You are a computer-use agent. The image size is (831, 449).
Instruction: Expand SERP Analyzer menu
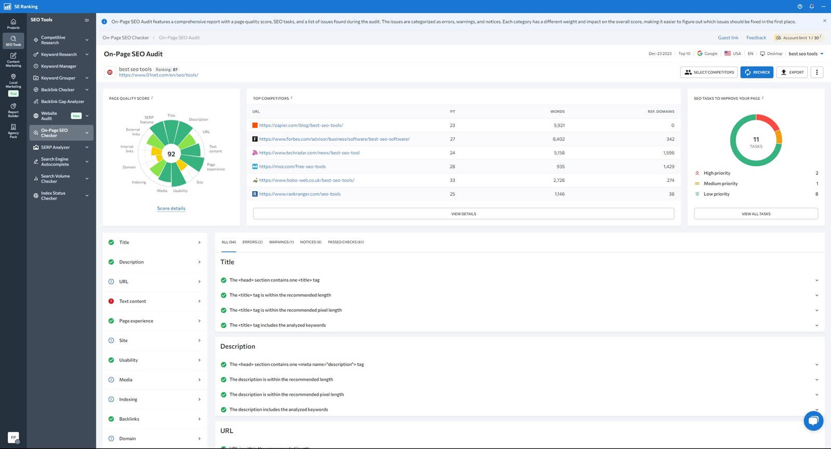61,148
